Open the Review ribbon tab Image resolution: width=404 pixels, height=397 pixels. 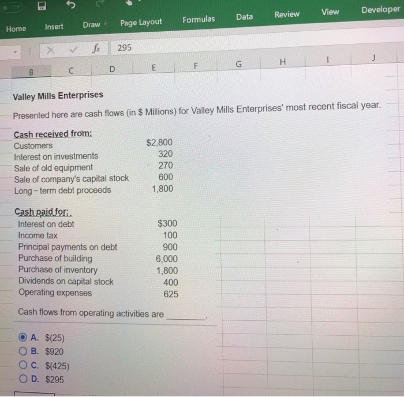click(287, 14)
